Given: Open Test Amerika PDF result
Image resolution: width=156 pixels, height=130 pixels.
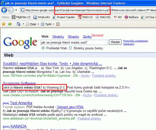Looking at the screenshot, I should click(21, 103).
